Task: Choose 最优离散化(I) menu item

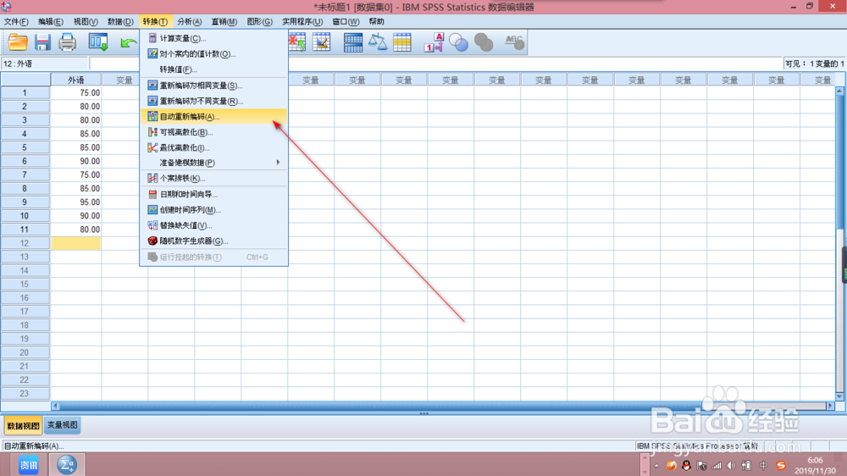Action: [x=214, y=147]
